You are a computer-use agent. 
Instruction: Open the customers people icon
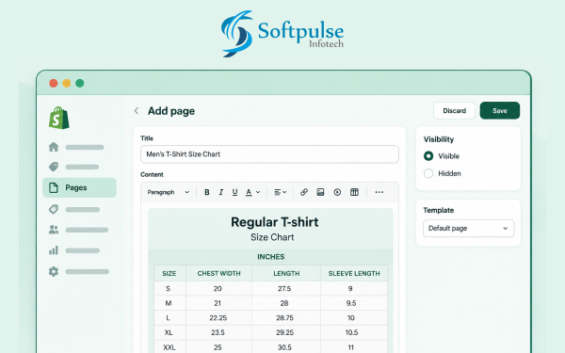click(54, 230)
